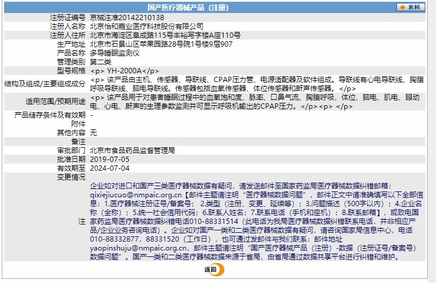The width and height of the screenshot is (436, 283).
Task: Select product name 多导睡眠监测仪
Action: (115, 53)
